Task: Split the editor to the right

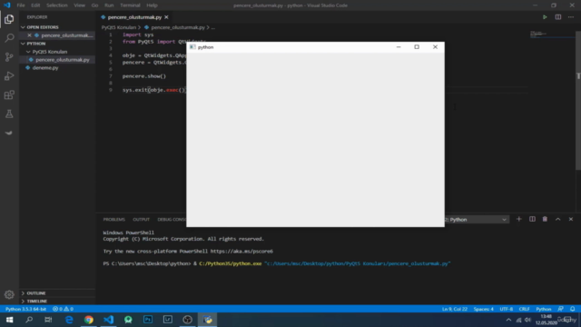Action: pos(557,17)
